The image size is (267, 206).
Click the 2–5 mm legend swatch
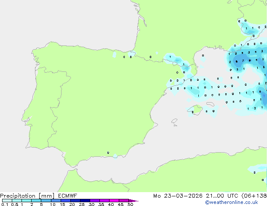(36, 201)
